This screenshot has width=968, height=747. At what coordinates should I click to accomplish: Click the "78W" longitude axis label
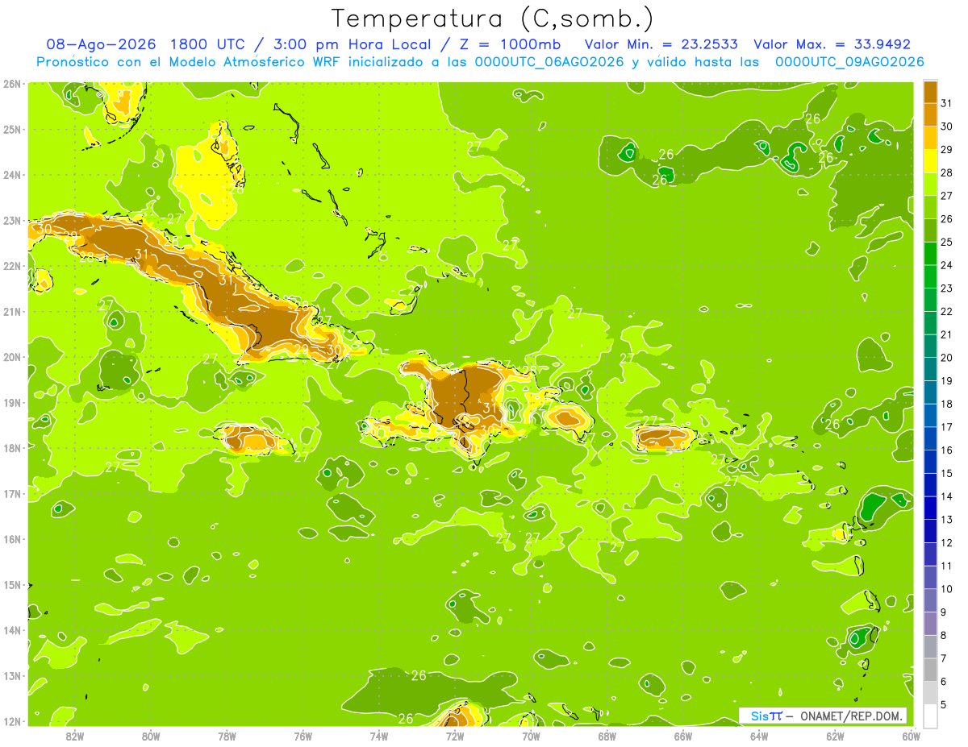tap(227, 736)
